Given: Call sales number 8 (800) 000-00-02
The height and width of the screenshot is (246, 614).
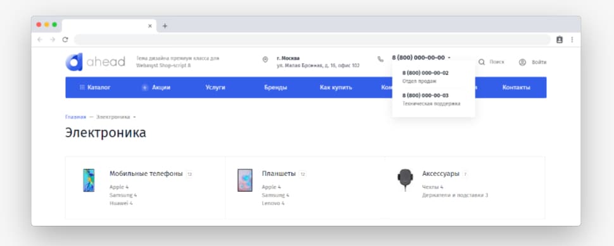Looking at the screenshot, I should point(425,73).
